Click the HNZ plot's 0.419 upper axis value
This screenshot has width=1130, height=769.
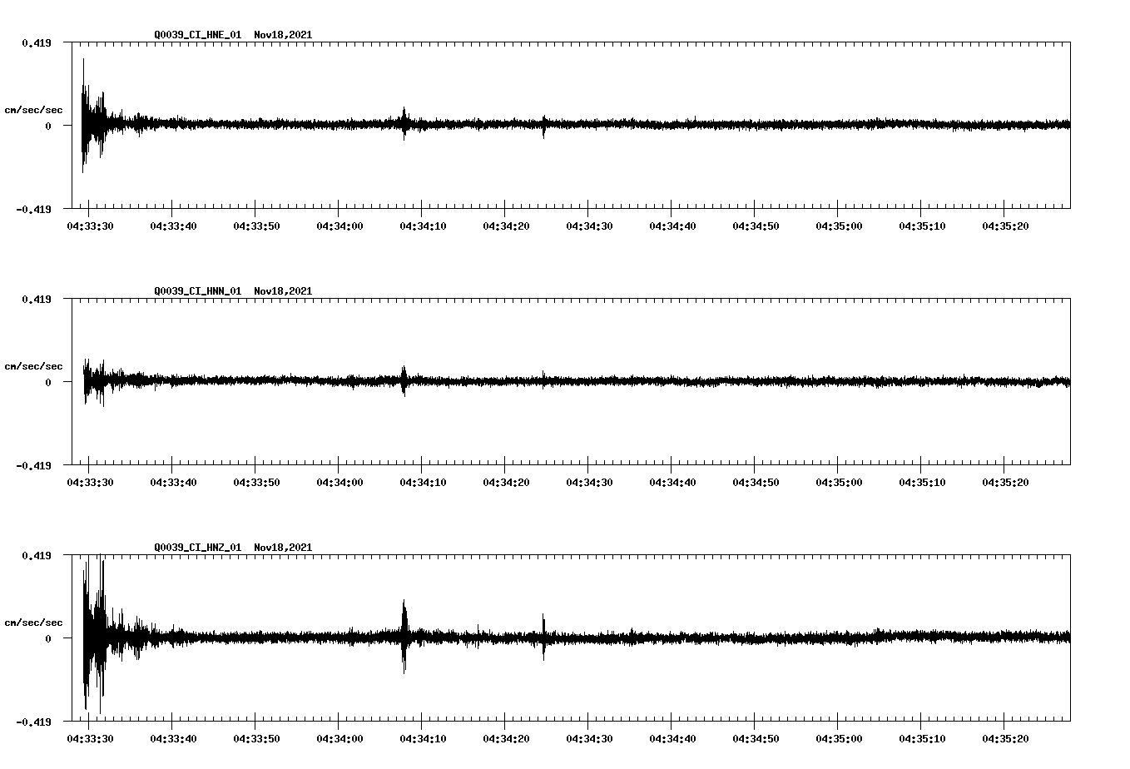(36, 555)
